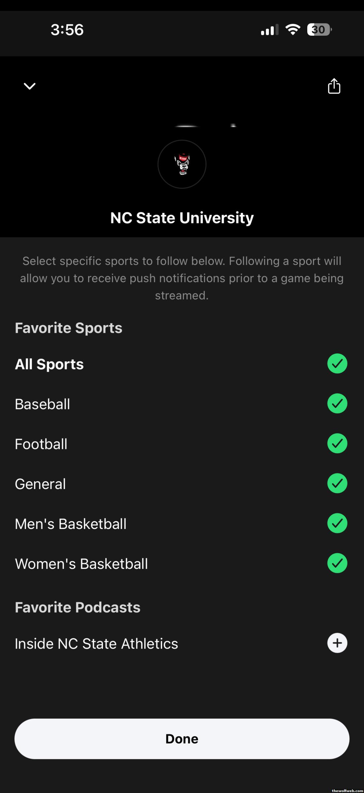Select the Baseball row label

click(x=43, y=404)
